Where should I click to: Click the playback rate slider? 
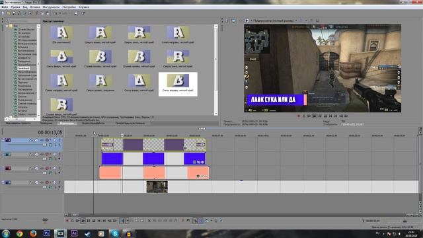coord(45,220)
